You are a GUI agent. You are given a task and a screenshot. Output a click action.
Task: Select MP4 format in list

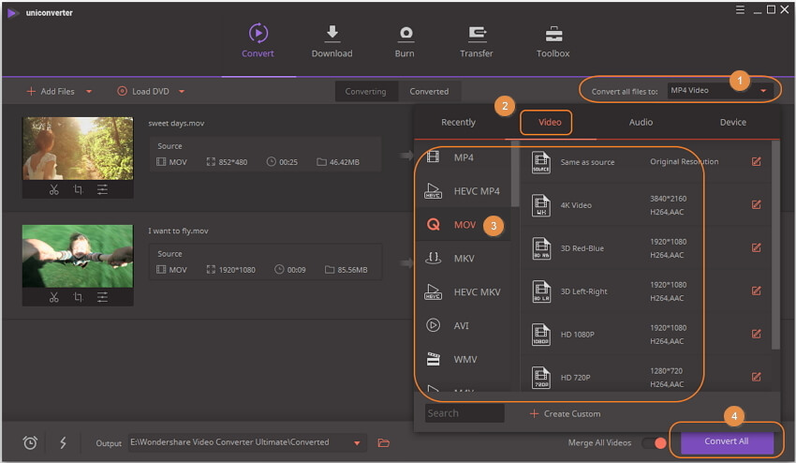point(464,157)
